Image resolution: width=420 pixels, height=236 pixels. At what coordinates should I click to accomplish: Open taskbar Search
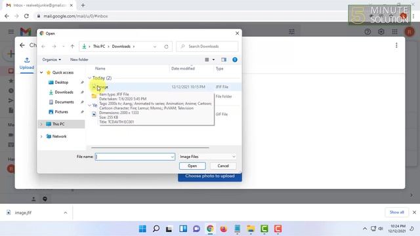[x=156, y=229]
